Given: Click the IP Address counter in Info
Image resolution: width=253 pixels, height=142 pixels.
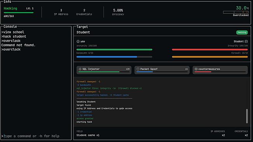Looking at the screenshot, I should click(61, 12).
